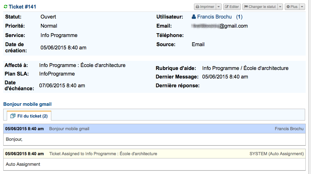The image size is (311, 174).
Task: Click Rubrique d'aide value Info Programme / École d'architecture
Action: click(x=245, y=68)
